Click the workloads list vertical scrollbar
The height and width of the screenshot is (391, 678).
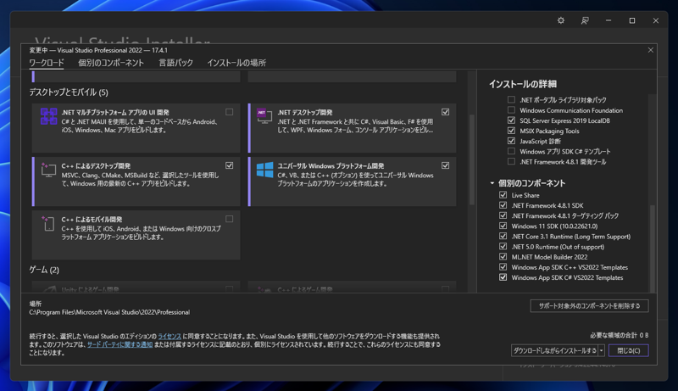472,159
